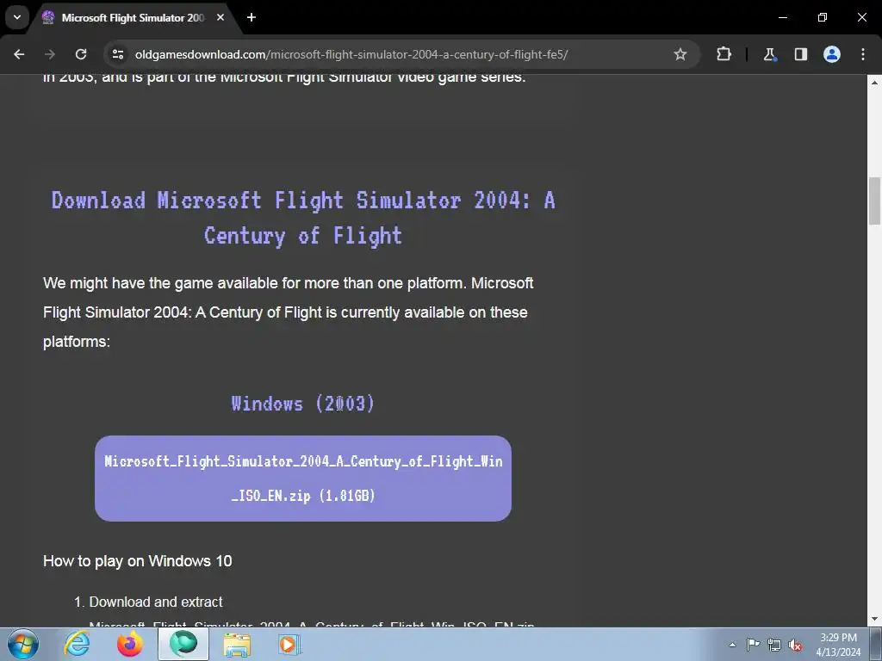This screenshot has height=661, width=882.
Task: Close the Microsoft Flight Simulator tab
Action: [220, 17]
